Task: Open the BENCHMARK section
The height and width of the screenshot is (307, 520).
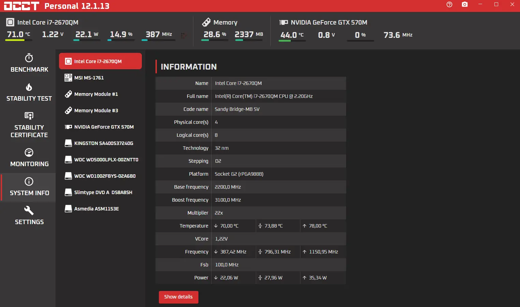Action: [29, 63]
